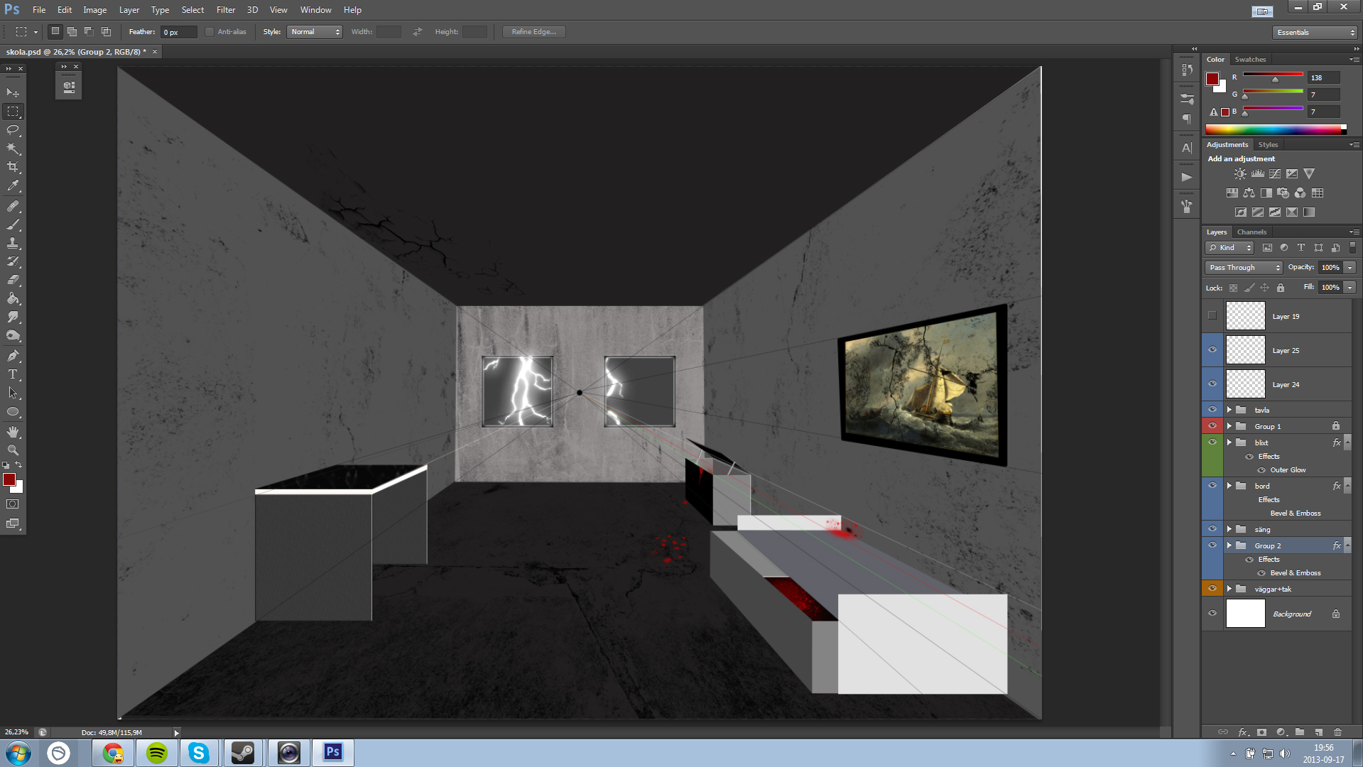Click the delete layer trash icon
Screen dimensions: 1363x767
coord(1337,732)
